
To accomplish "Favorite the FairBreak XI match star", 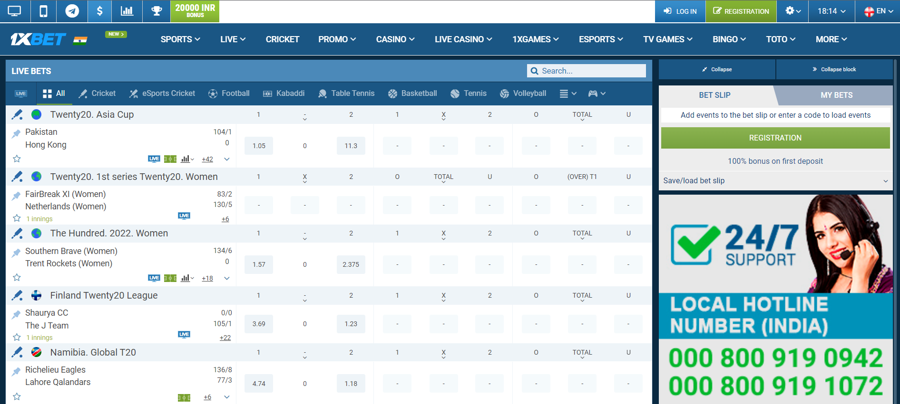I will click(x=17, y=218).
